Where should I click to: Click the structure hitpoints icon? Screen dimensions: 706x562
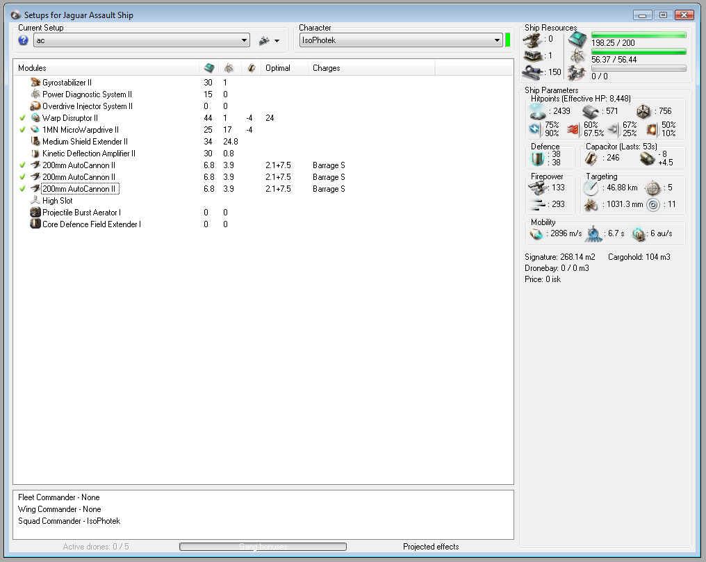pyautogui.click(x=643, y=111)
